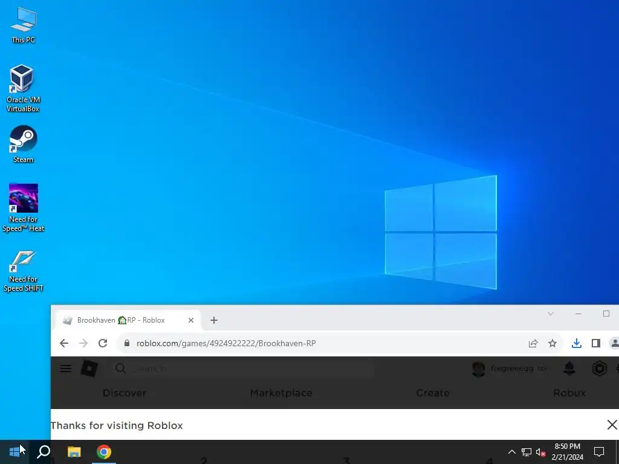619x464 pixels.
Task: Open the Robux menu item
Action: click(x=569, y=393)
